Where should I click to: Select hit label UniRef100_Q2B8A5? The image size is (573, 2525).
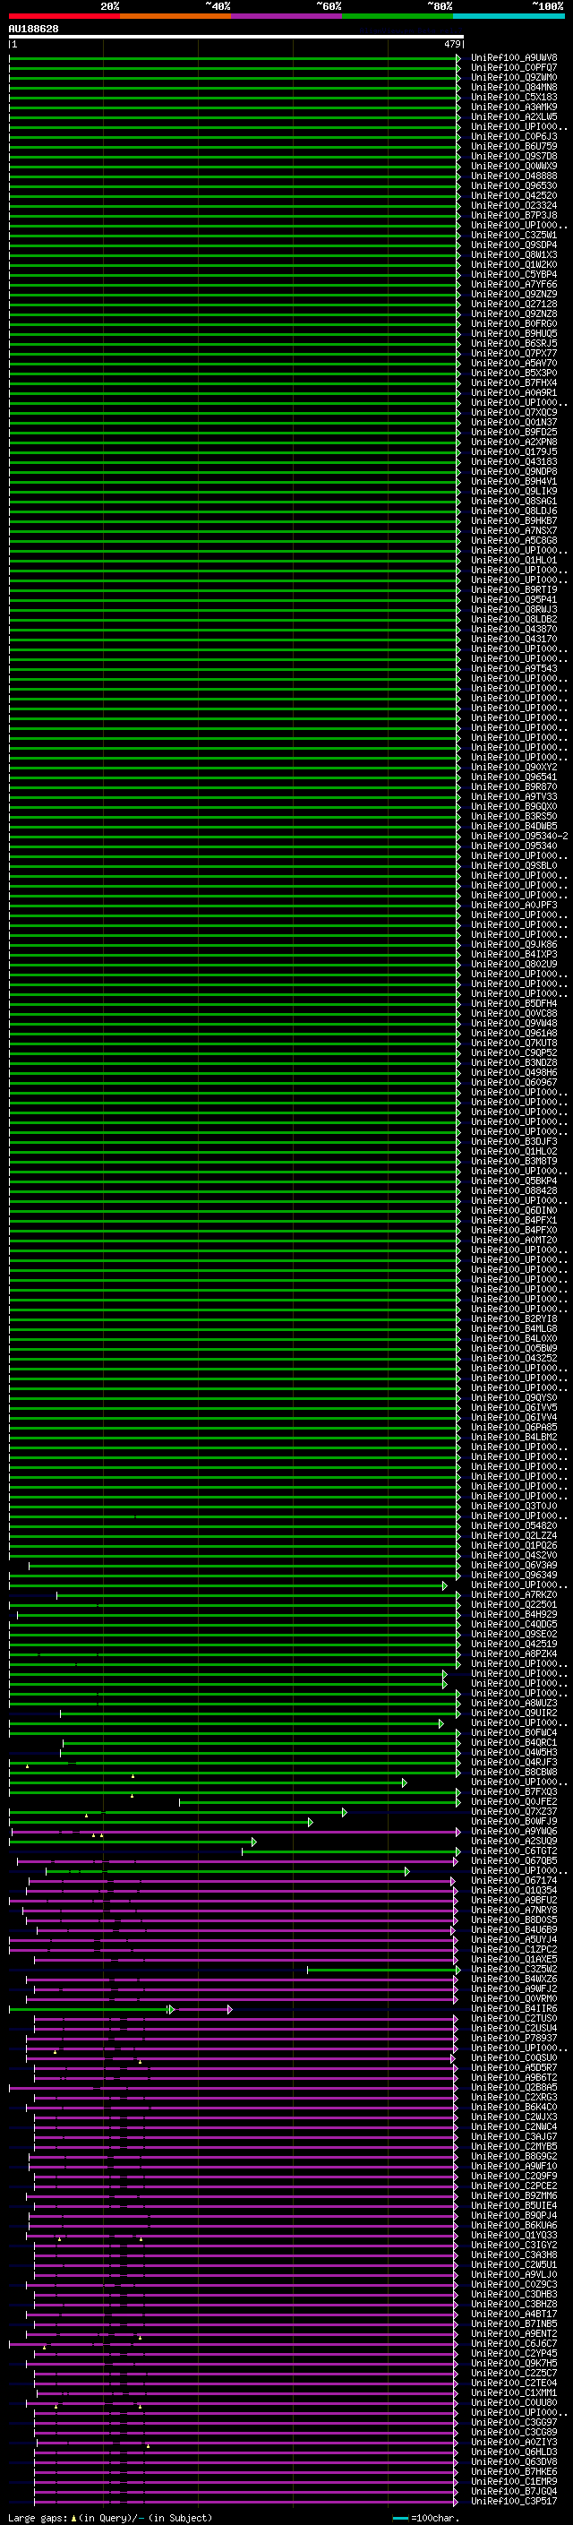[514, 2088]
